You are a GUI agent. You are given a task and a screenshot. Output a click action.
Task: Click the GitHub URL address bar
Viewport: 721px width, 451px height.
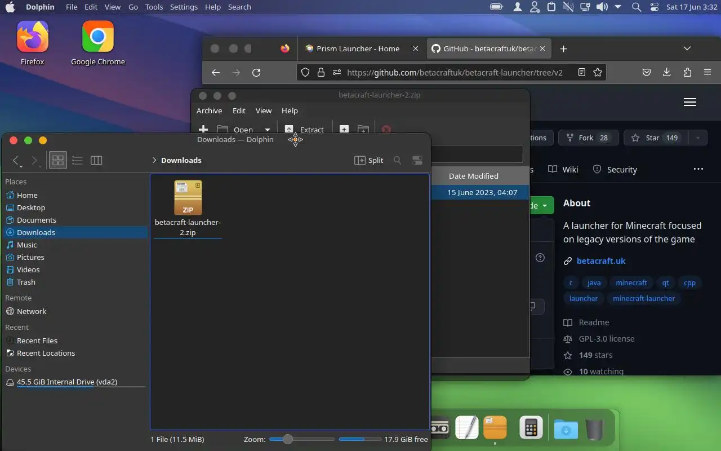tap(455, 72)
